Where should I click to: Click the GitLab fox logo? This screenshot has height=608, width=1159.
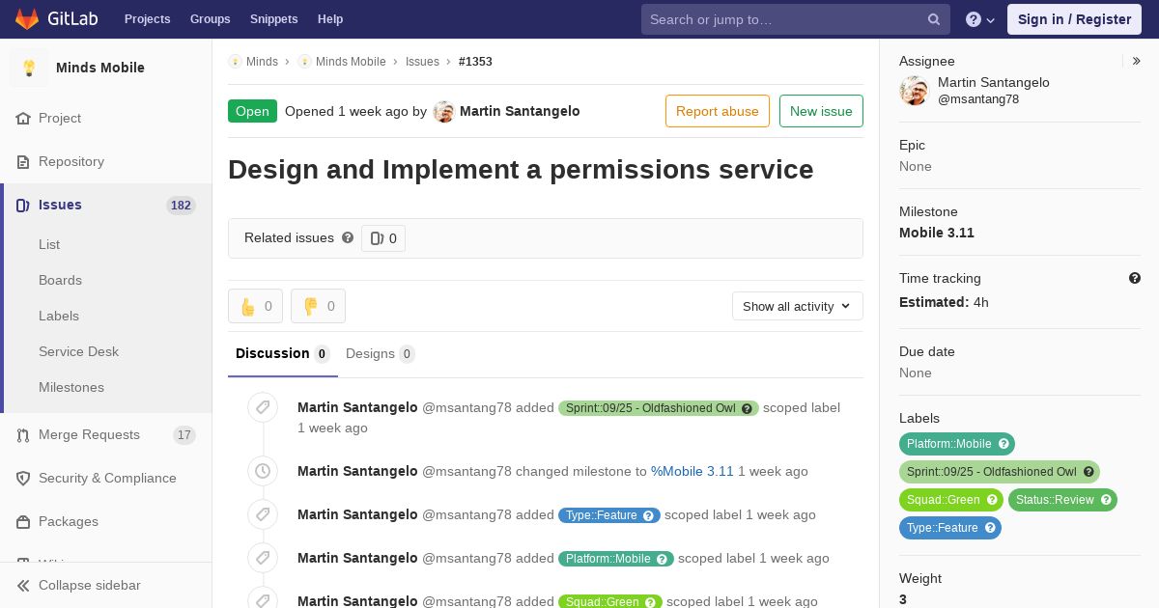[27, 18]
